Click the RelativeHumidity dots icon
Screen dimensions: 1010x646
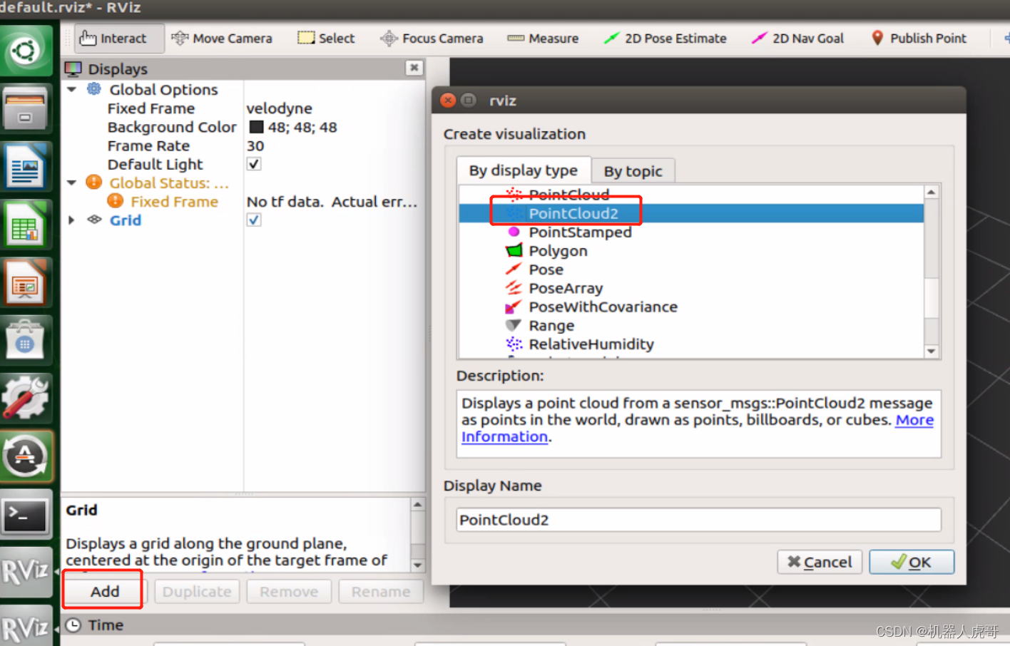pyautogui.click(x=514, y=344)
